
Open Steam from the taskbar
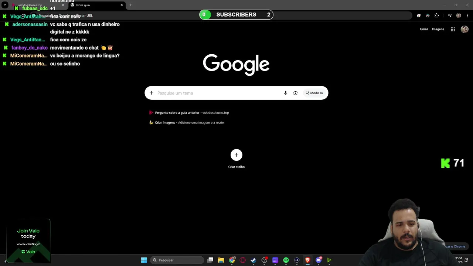pos(253,260)
